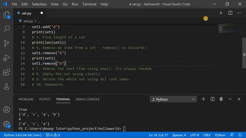246x138 pixels.
Task: Click line number 16 in gutter
Action: pyautogui.click(x=23, y=74)
